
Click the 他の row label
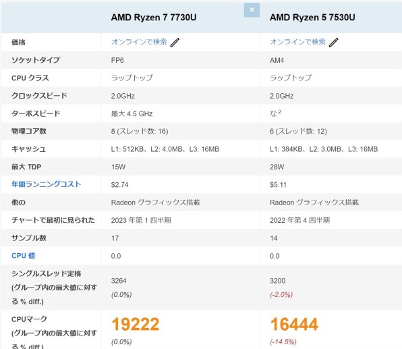[18, 203]
